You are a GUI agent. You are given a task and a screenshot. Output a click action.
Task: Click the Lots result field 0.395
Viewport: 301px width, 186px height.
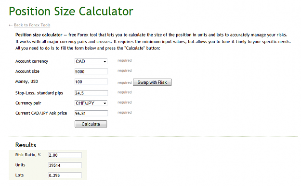pyautogui.click(x=65, y=175)
